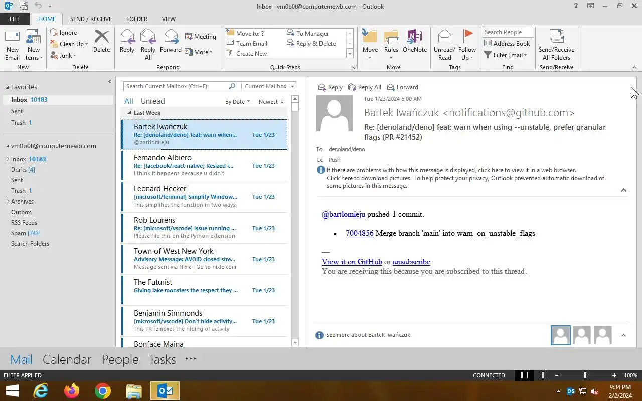
Task: Click Reply All in the reading pane
Action: pyautogui.click(x=365, y=87)
